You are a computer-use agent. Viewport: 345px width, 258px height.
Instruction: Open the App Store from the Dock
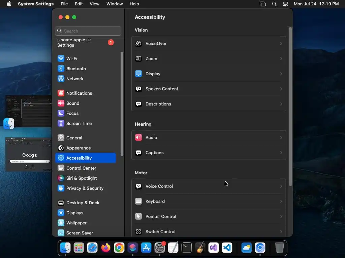tap(146, 248)
